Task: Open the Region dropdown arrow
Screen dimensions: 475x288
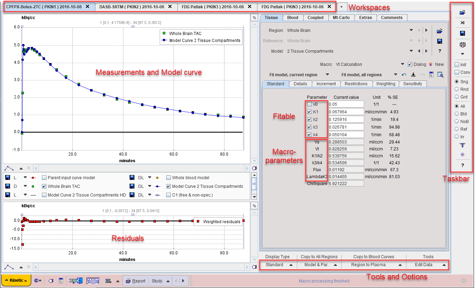Action: [x=411, y=30]
